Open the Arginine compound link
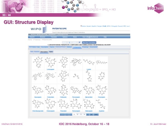This screenshot has height=126, width=168. pyautogui.click(x=101, y=111)
